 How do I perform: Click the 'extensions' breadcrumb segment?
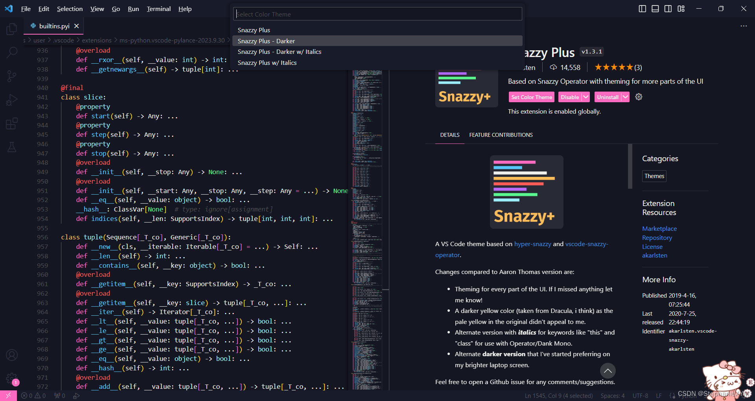tap(97, 40)
